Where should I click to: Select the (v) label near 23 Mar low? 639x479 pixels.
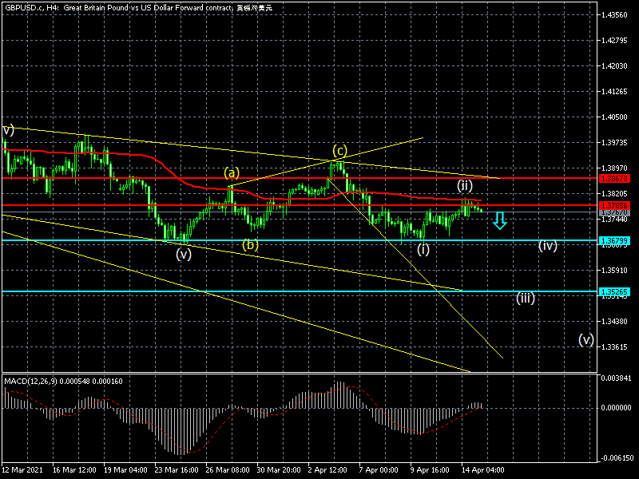[184, 255]
